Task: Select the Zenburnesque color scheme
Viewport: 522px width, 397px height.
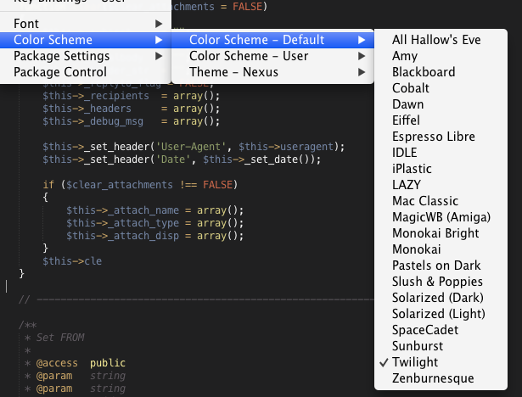Action: point(441,378)
